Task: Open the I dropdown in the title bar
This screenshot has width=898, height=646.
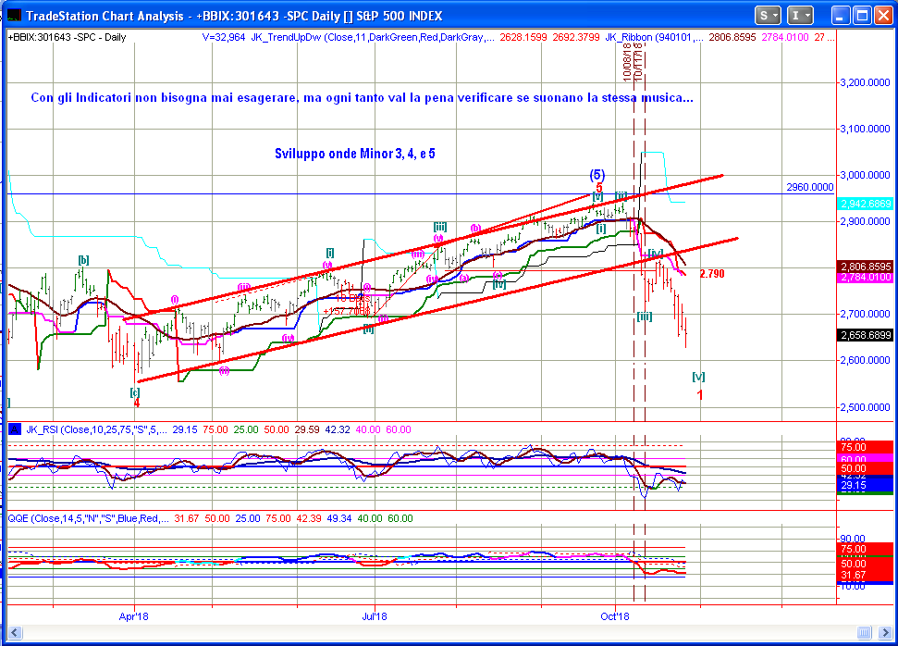Action: click(x=800, y=16)
